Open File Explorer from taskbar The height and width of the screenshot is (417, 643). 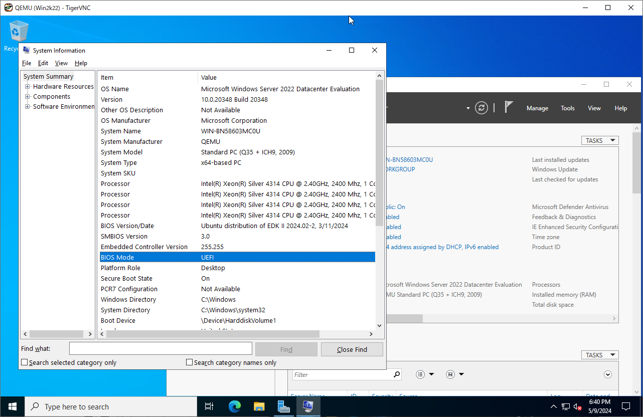coord(259,406)
